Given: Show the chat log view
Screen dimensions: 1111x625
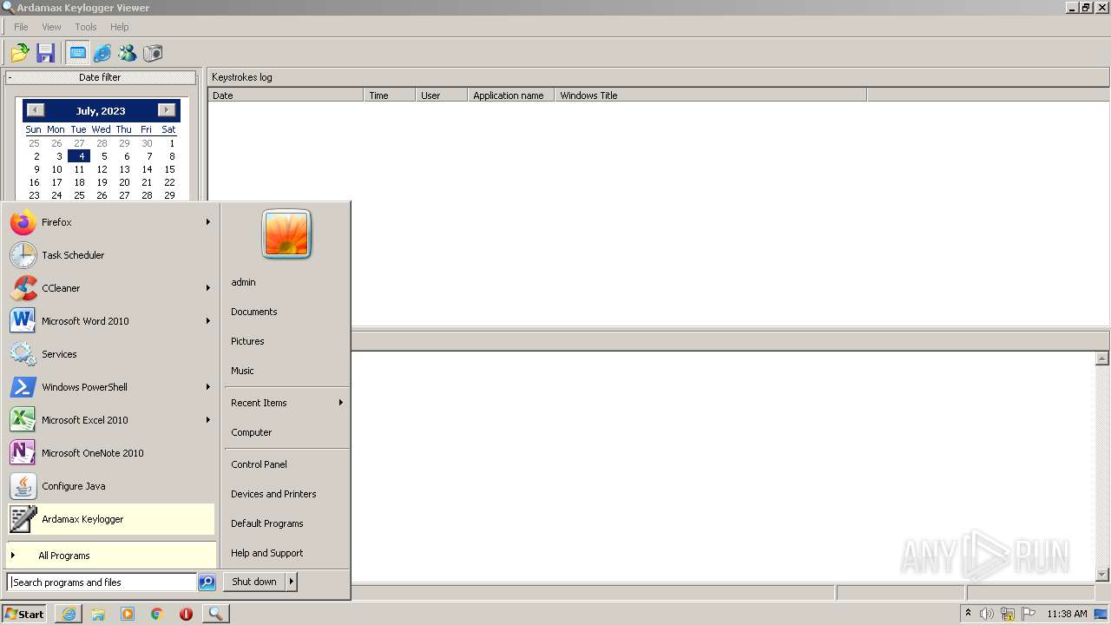Looking at the screenshot, I should [x=128, y=53].
